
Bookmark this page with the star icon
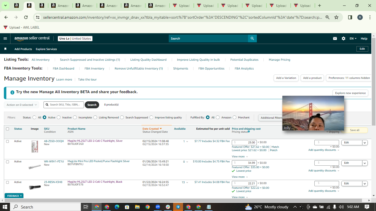click(x=336, y=17)
